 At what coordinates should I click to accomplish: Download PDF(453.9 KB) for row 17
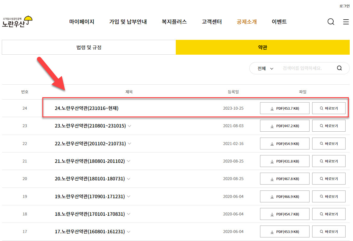284,231
